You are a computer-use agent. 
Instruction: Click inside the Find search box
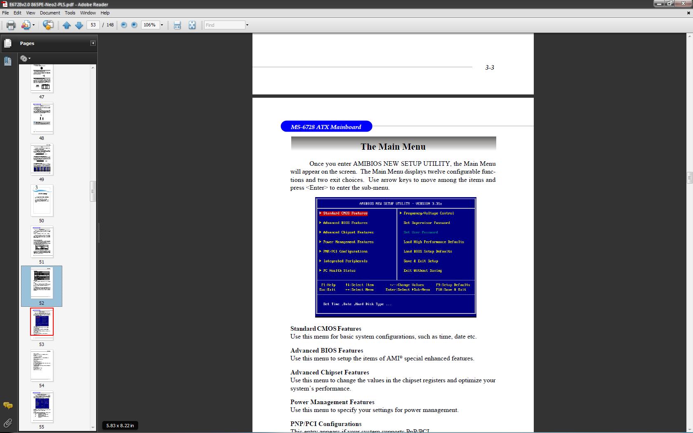[224, 25]
